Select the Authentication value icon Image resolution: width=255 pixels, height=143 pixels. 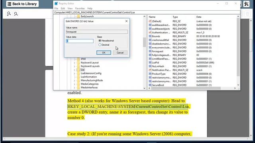click(150, 33)
